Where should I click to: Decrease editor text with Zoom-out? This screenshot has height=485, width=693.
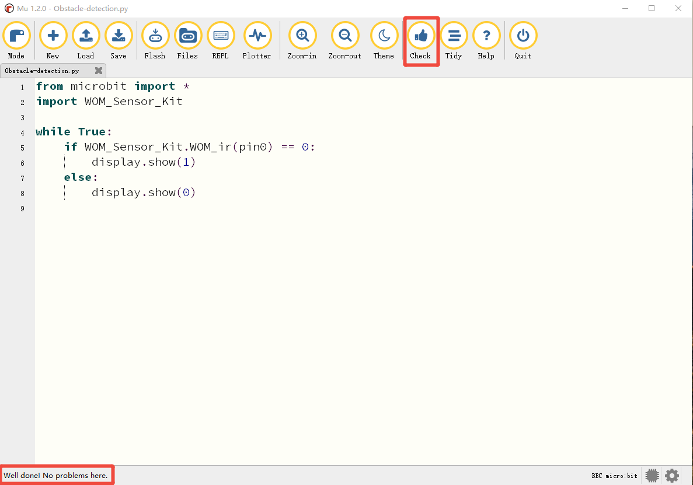pos(344,36)
